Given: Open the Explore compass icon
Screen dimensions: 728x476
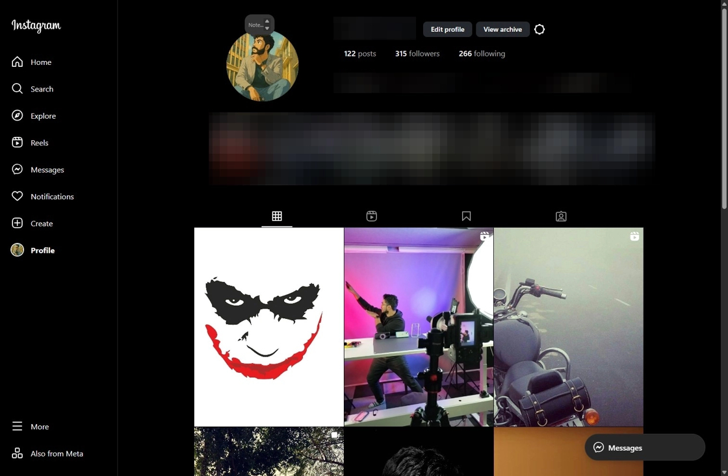Looking at the screenshot, I should coord(17,116).
